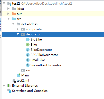Click the BigBike class icon
The image size is (104, 99).
(x=28, y=39)
